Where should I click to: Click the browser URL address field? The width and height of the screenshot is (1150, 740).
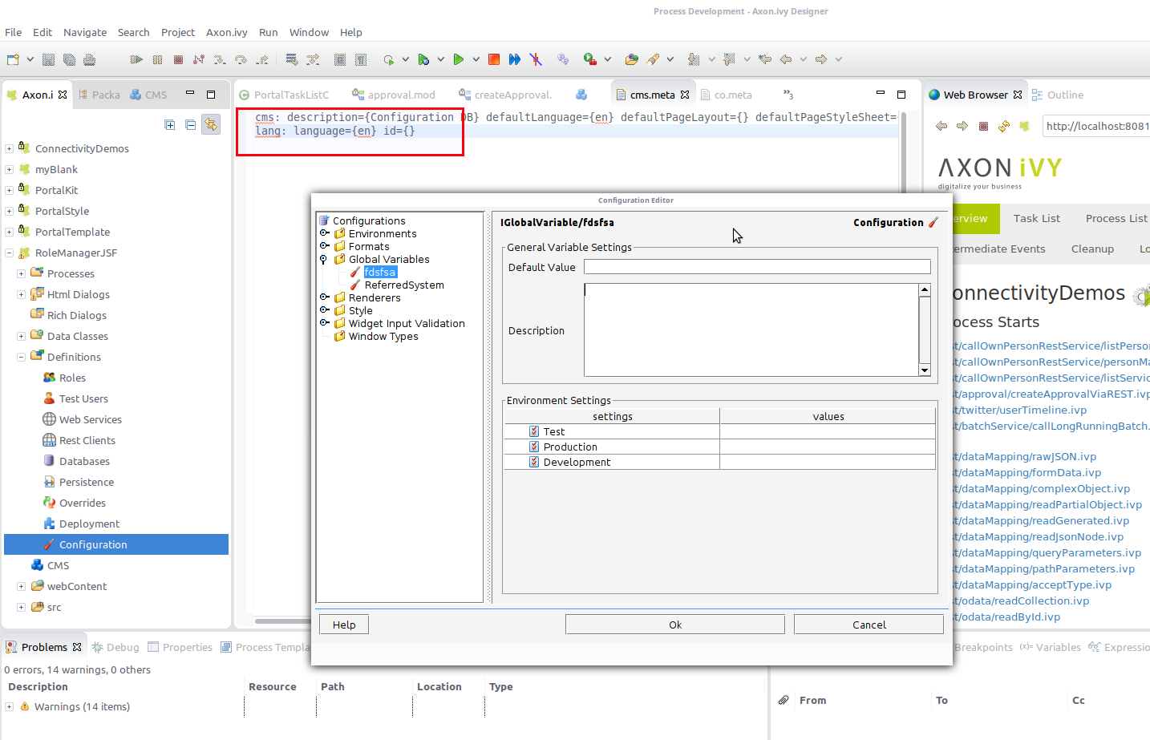point(1095,126)
